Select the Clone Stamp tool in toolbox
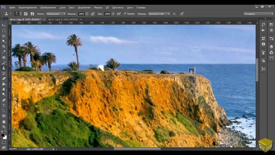 pyautogui.click(x=4, y=68)
